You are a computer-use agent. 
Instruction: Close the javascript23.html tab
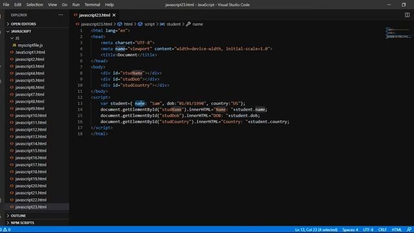tap(114, 16)
